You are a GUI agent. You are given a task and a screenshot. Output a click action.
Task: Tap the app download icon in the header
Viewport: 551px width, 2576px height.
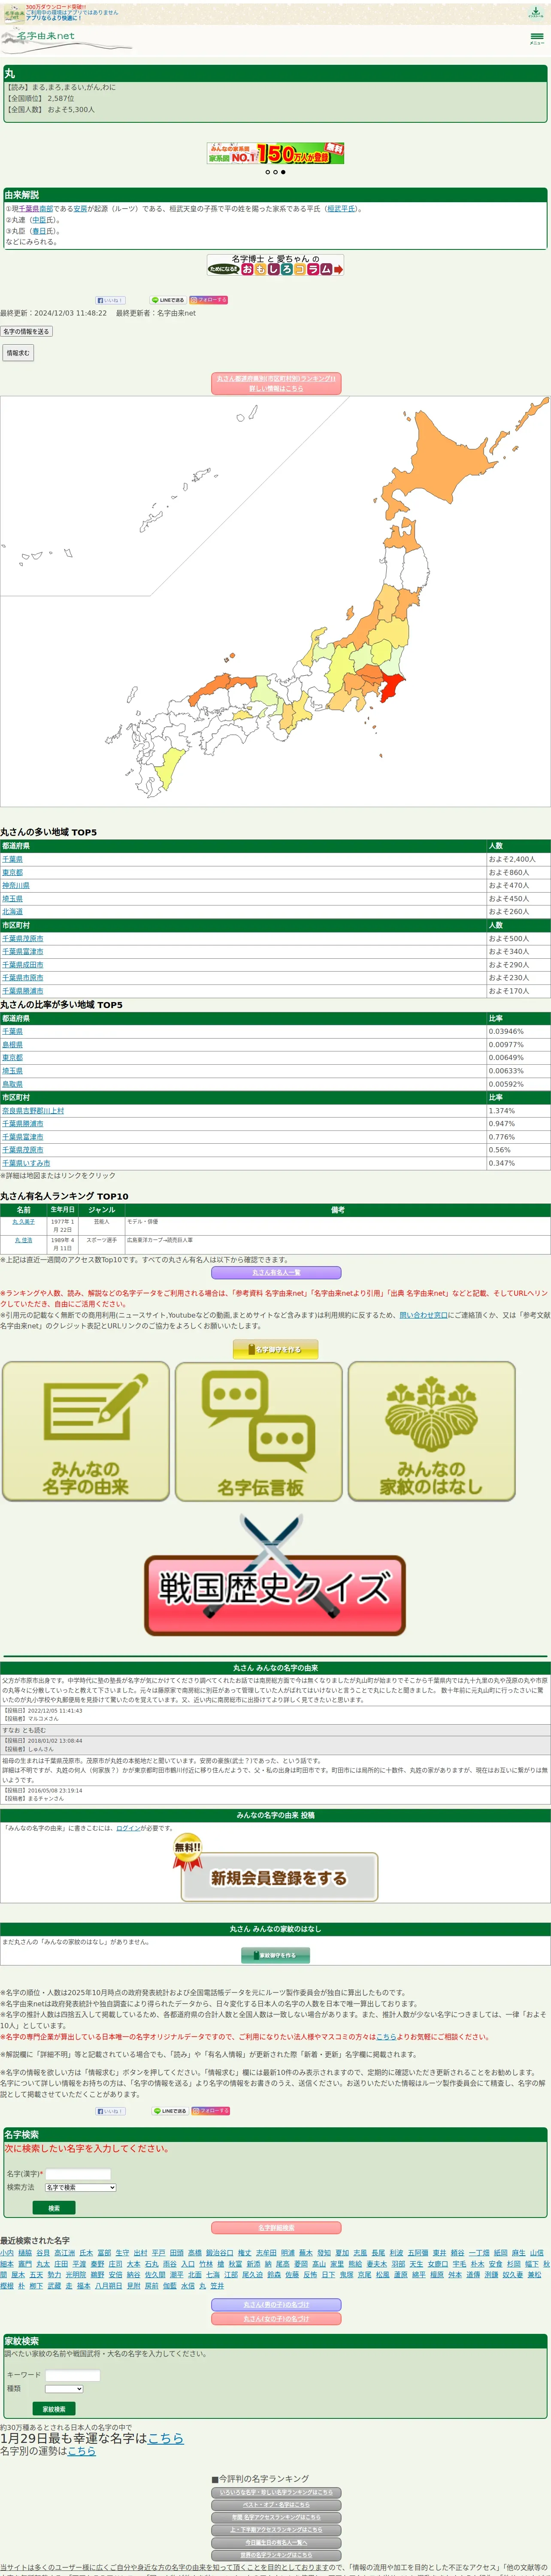click(536, 12)
